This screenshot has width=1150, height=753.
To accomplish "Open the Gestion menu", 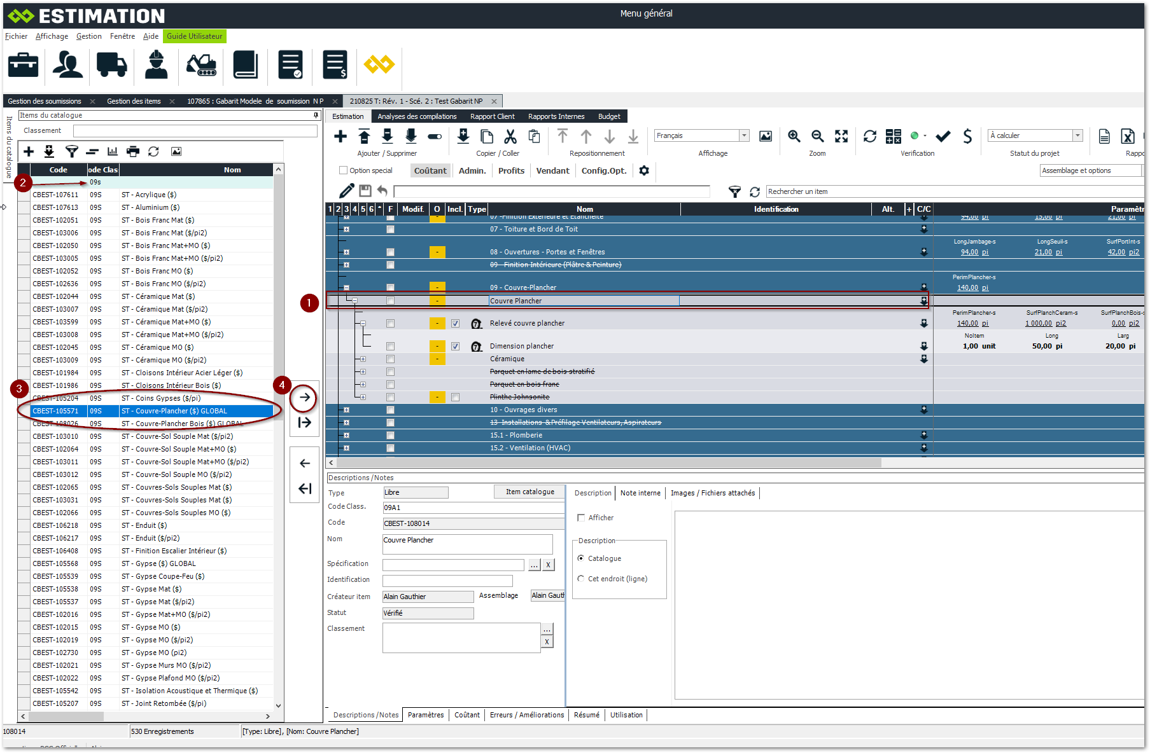I will (x=88, y=36).
